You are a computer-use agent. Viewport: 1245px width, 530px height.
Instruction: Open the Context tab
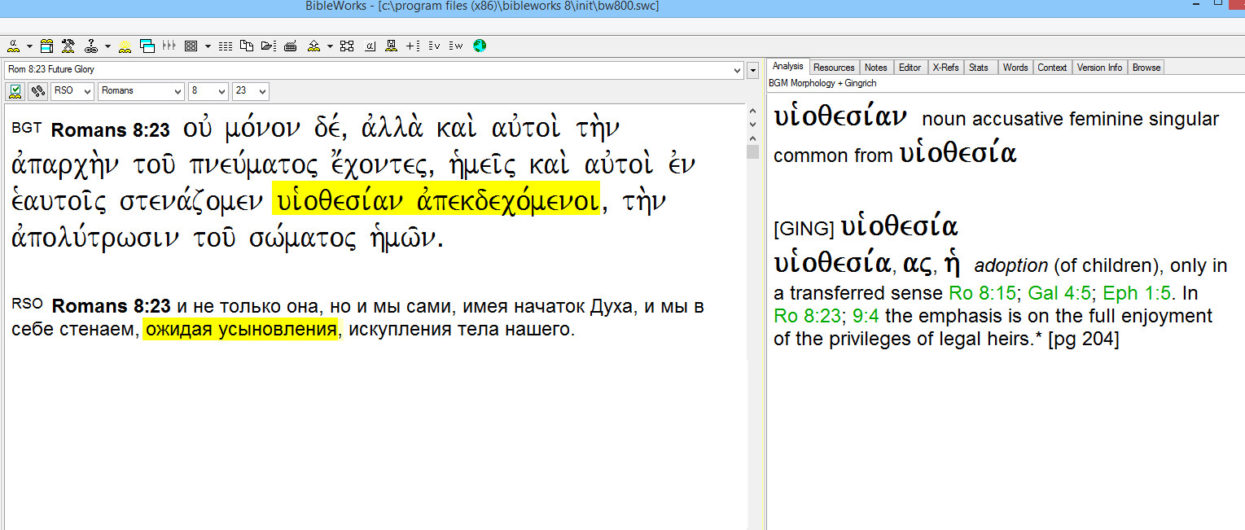pyautogui.click(x=1052, y=68)
